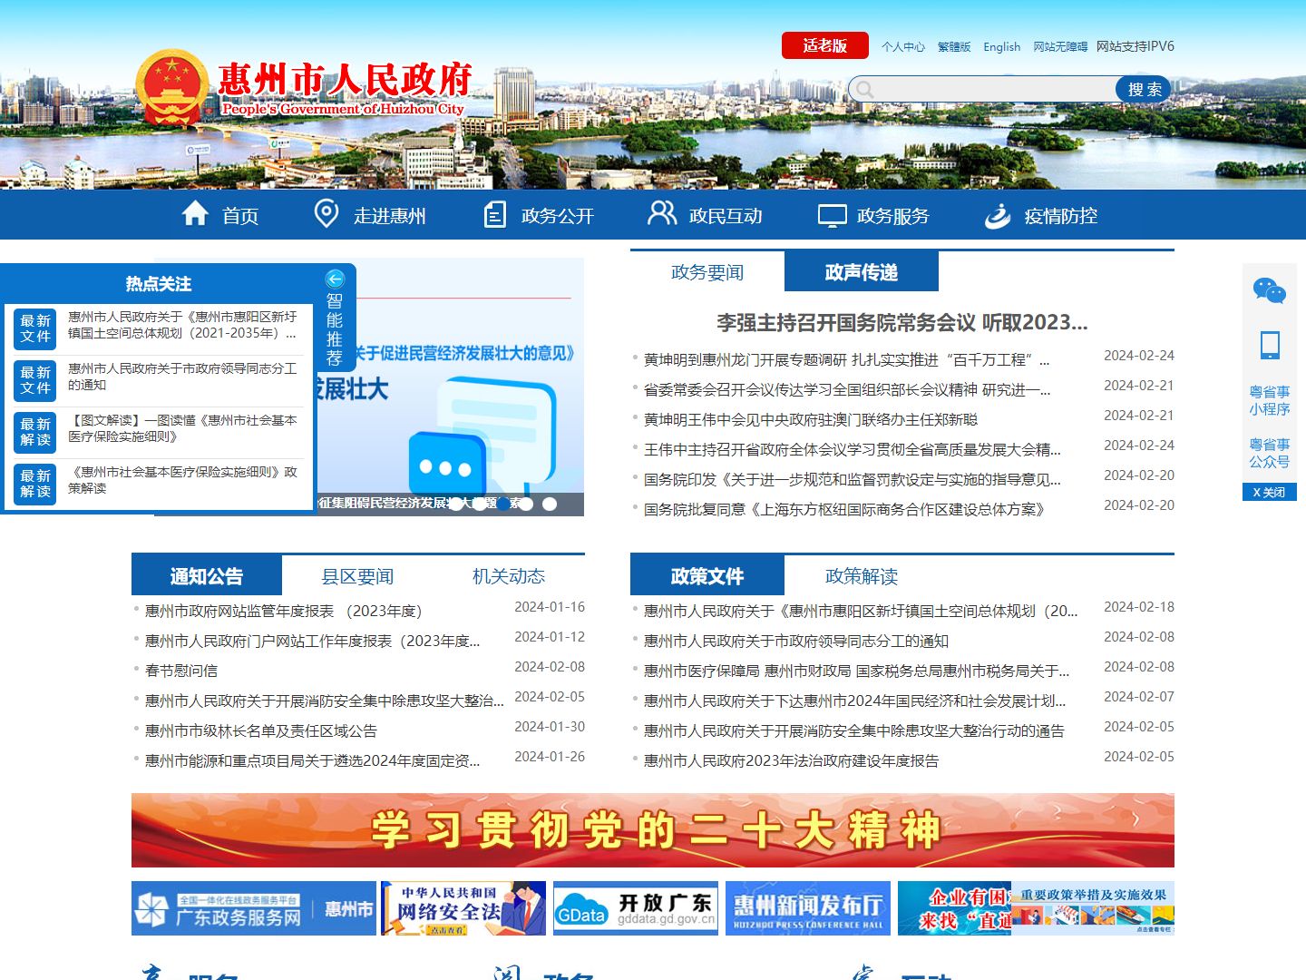The image size is (1306, 980).
Task: Switch to the 政务要闻 tab
Action: [x=707, y=272]
